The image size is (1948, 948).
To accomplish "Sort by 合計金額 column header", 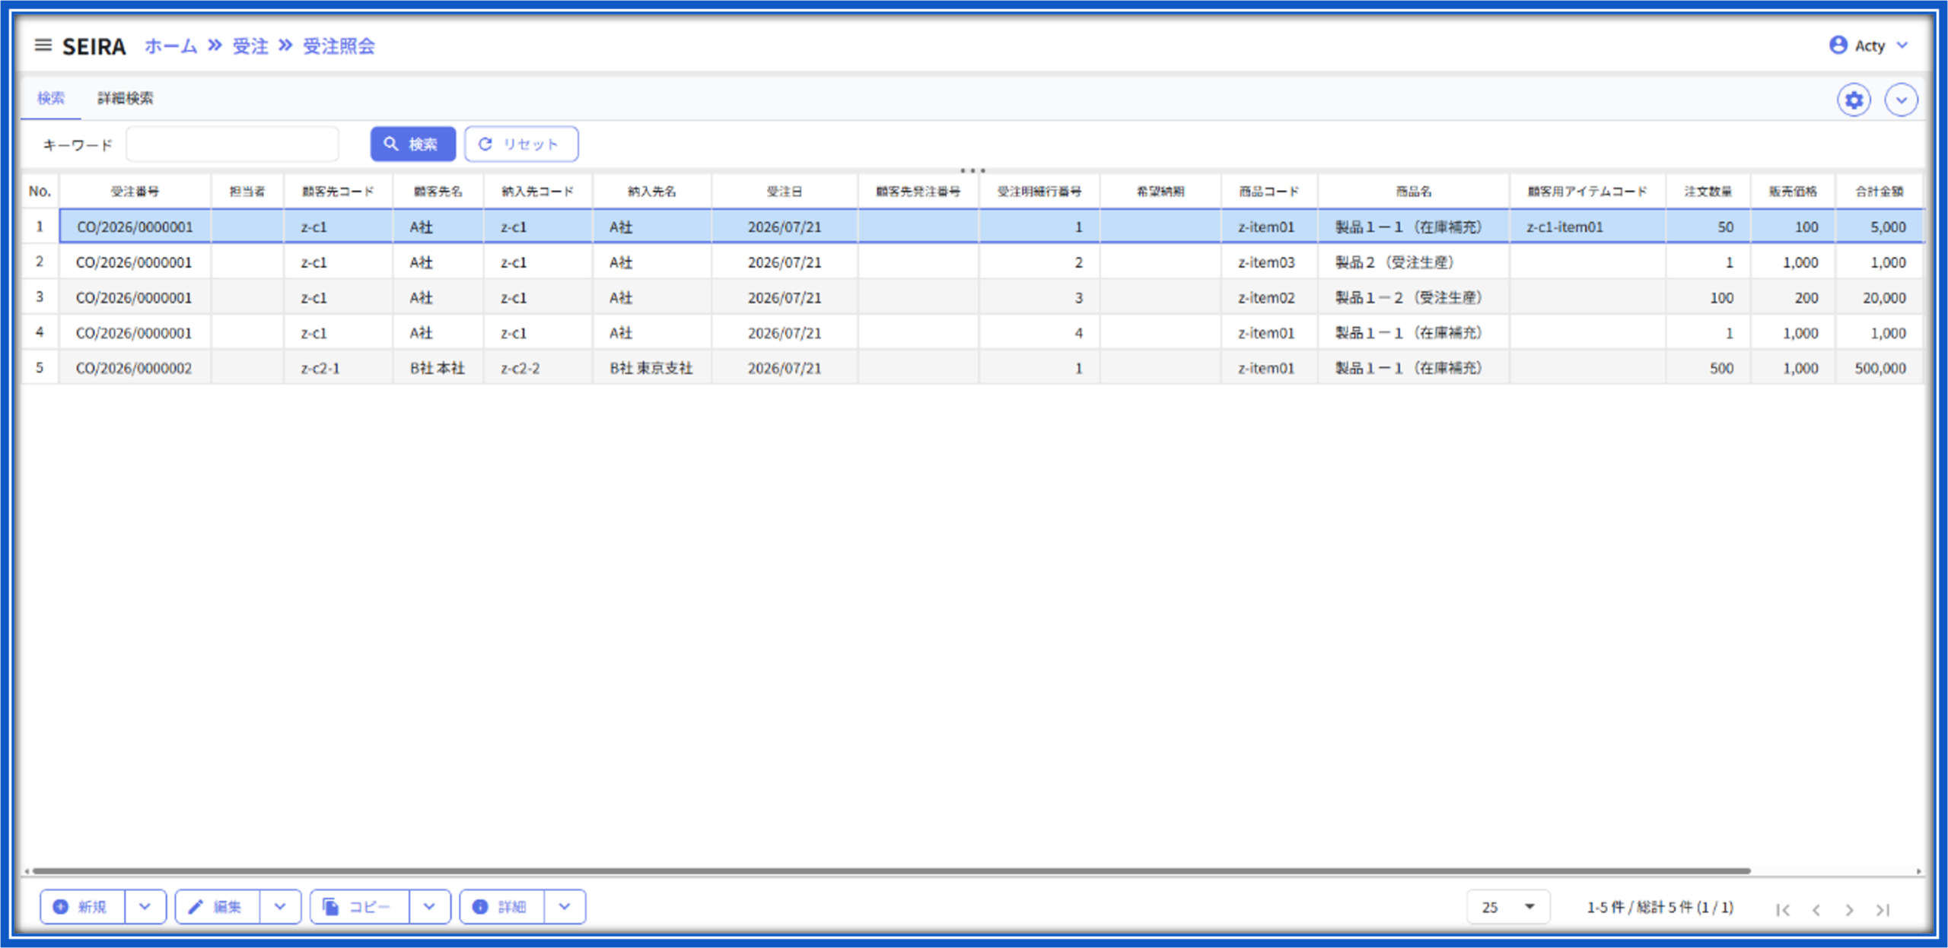I will (1879, 192).
